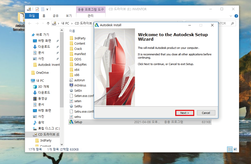
Task: Open the 파일 ribbon tab
Action: pyautogui.click(x=32, y=16)
